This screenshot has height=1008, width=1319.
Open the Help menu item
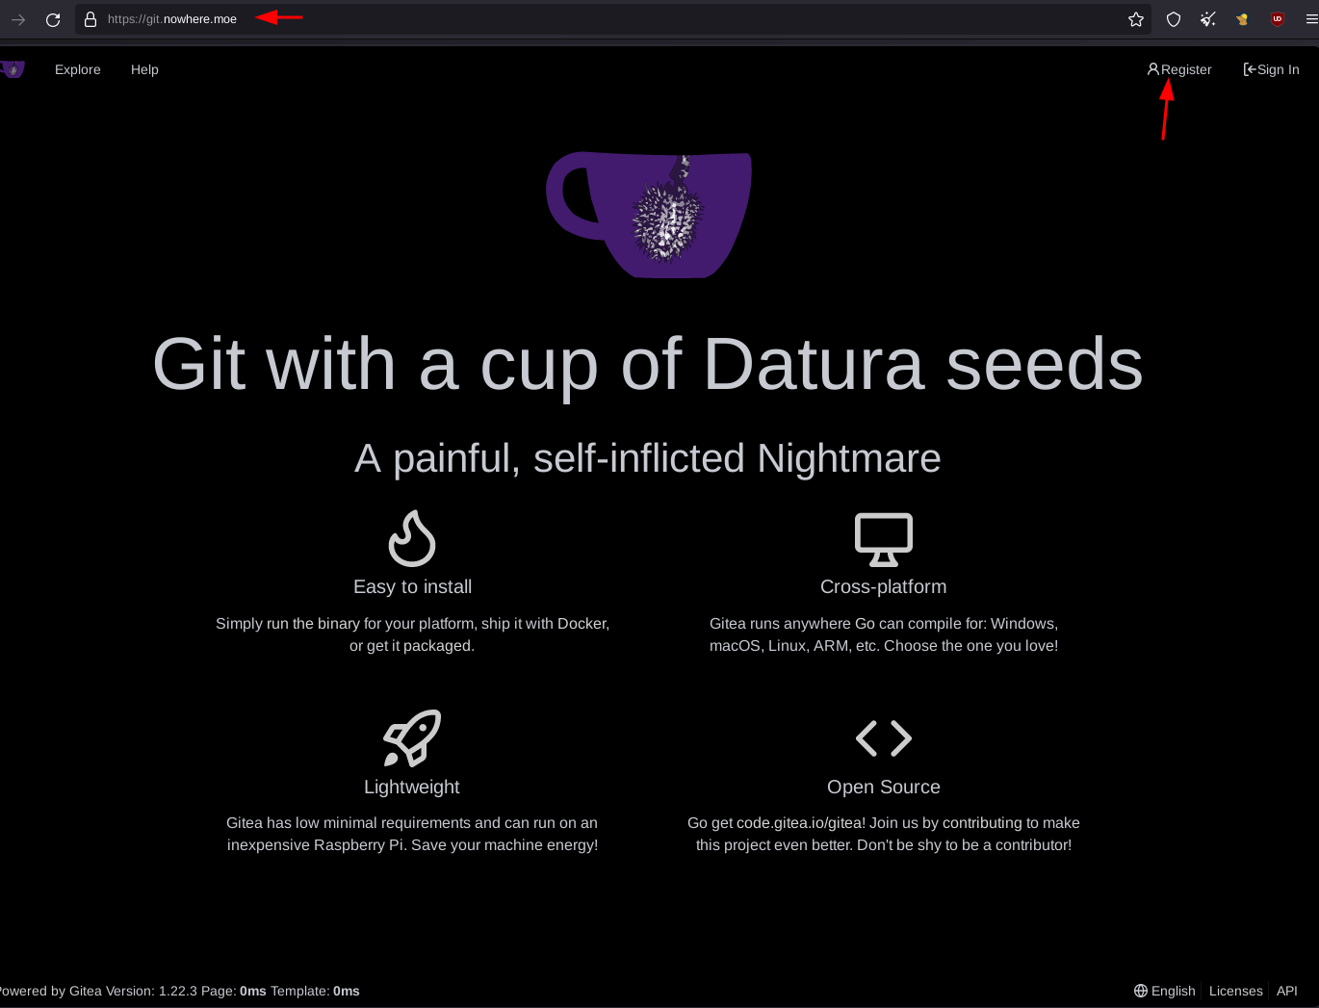pos(144,69)
